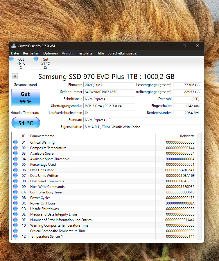Click raw value 000000000006F0
219x261 pixels.
click(180, 192)
